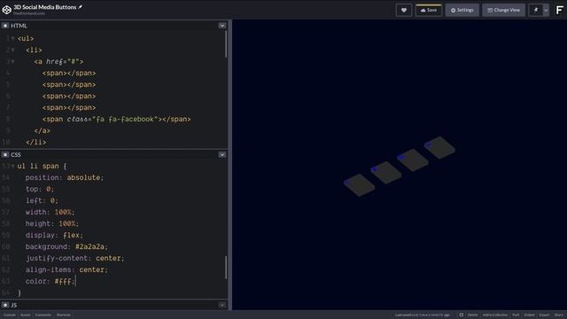Open the Assets panel

click(x=26, y=315)
